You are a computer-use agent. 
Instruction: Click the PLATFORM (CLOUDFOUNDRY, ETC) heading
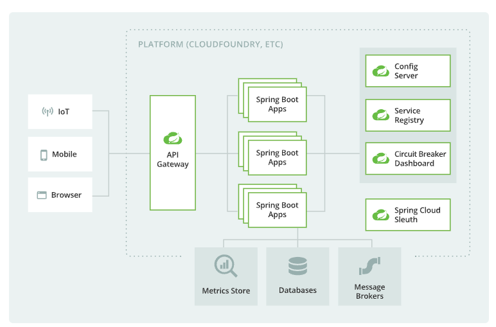[x=210, y=44]
